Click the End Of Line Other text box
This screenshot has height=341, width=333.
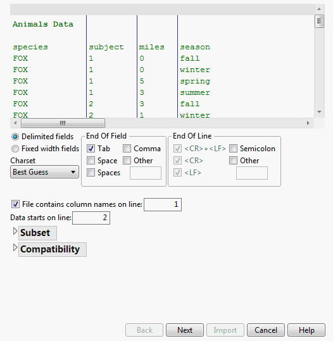tap(252, 173)
